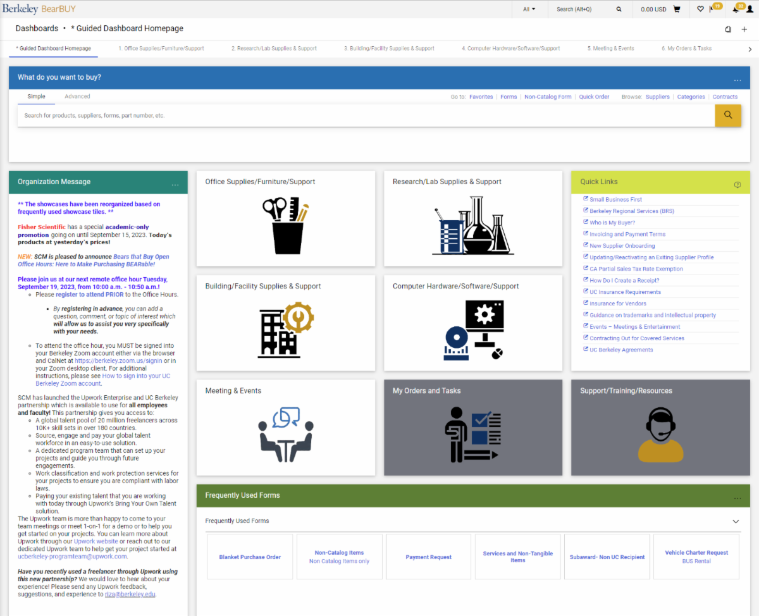Click the heart favorites icon

point(700,9)
